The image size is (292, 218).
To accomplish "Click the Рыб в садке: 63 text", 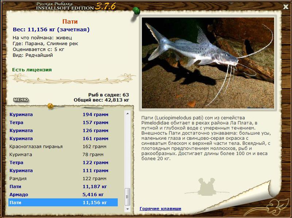I will click(x=108, y=95).
